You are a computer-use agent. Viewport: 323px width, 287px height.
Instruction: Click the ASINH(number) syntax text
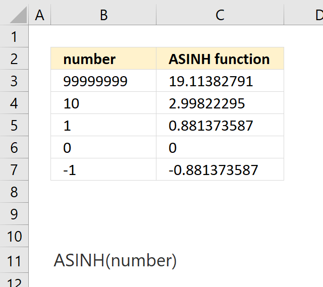[x=115, y=260]
